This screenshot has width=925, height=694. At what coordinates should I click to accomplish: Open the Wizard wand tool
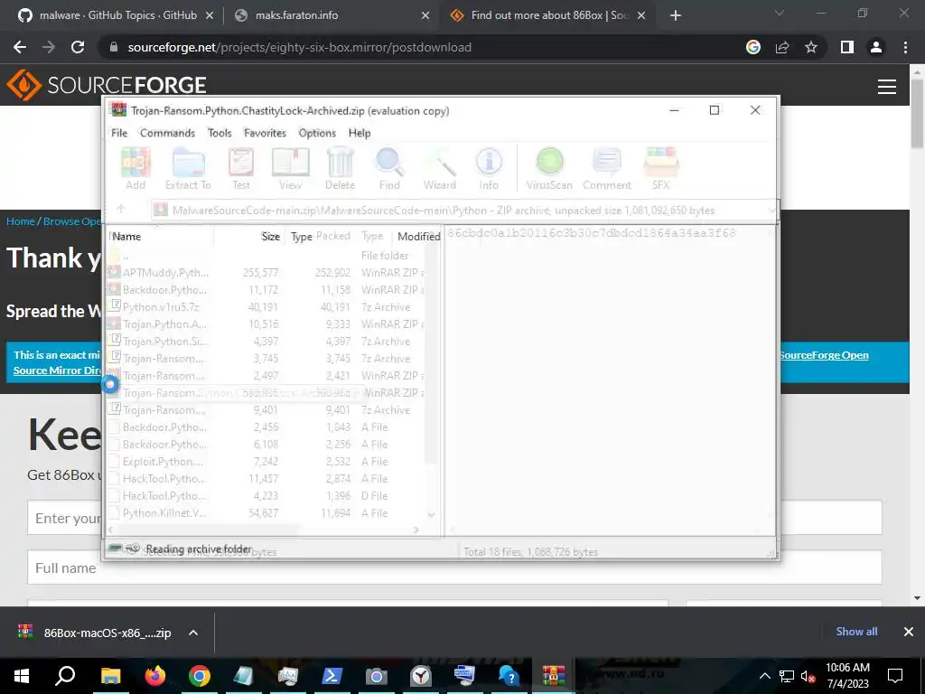(440, 168)
